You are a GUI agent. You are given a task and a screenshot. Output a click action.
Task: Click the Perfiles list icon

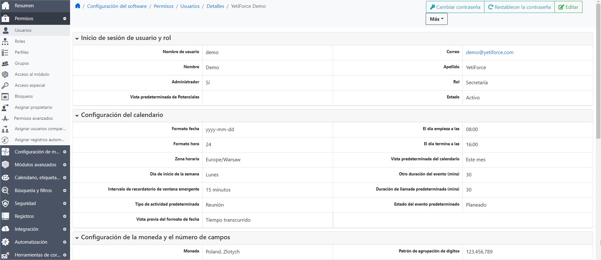pos(5,52)
